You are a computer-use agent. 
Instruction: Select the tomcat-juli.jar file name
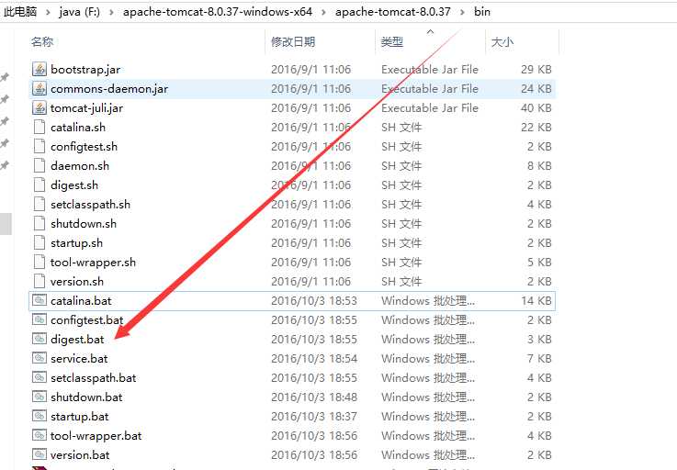point(86,108)
